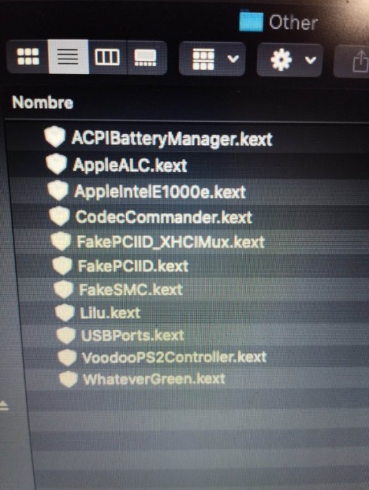
Task: Click the blue Other folder icon in the title
Action: point(251,21)
